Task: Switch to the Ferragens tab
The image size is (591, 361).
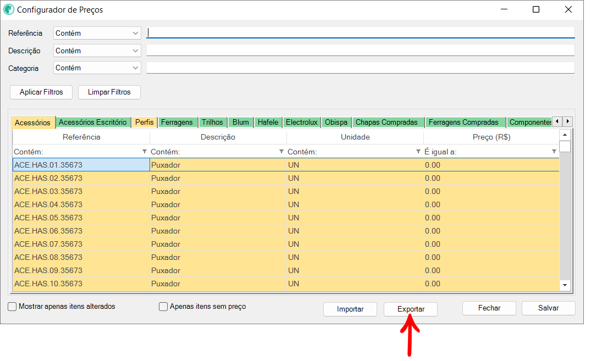Action: [x=176, y=122]
